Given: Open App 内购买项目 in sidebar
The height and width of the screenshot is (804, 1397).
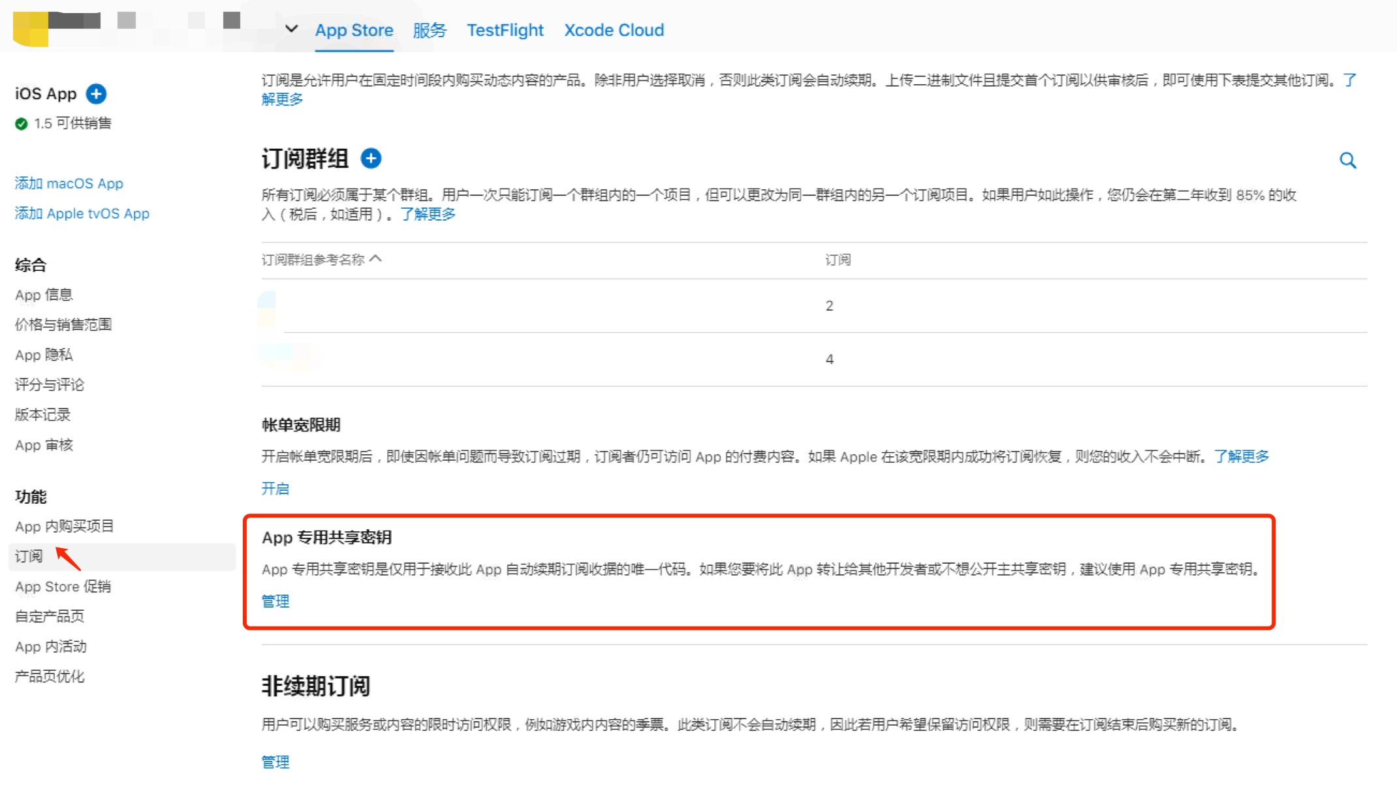Looking at the screenshot, I should 63,525.
